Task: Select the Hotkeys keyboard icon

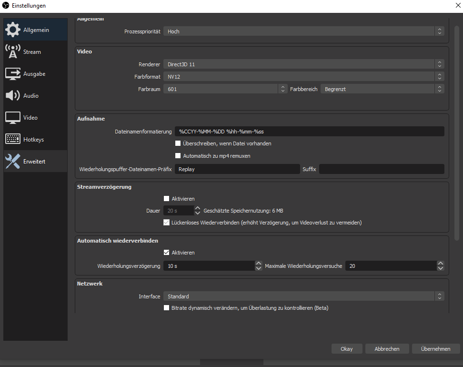Action: [x=12, y=140]
